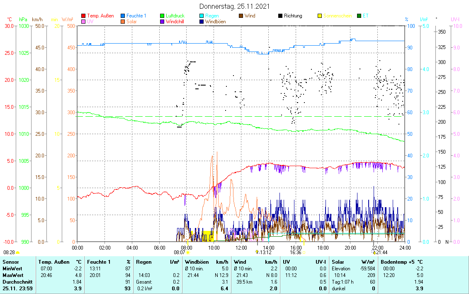Click the 25.11. 23:59 timestamp label
Image resolution: width=469 pixels, height=294 pixels.
pos(17,288)
